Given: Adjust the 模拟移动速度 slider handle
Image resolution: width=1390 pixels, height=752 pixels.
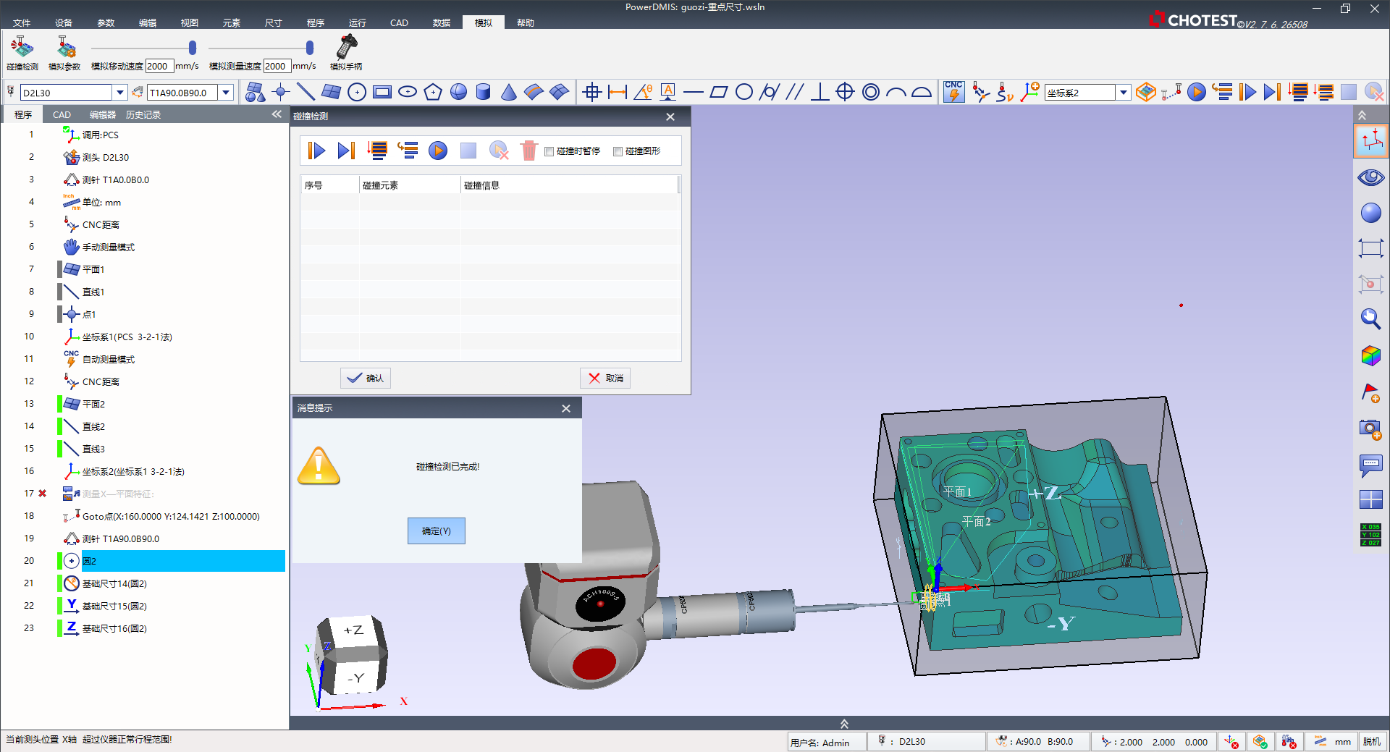Looking at the screenshot, I should coord(193,48).
